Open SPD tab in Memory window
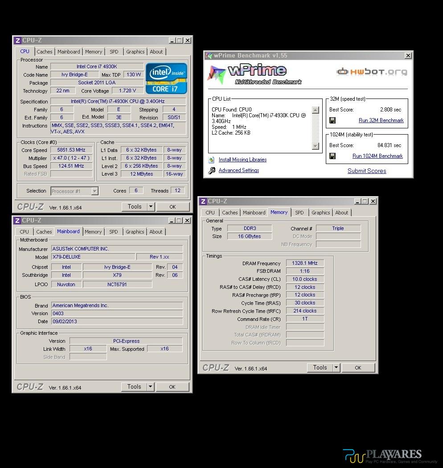 point(299,213)
